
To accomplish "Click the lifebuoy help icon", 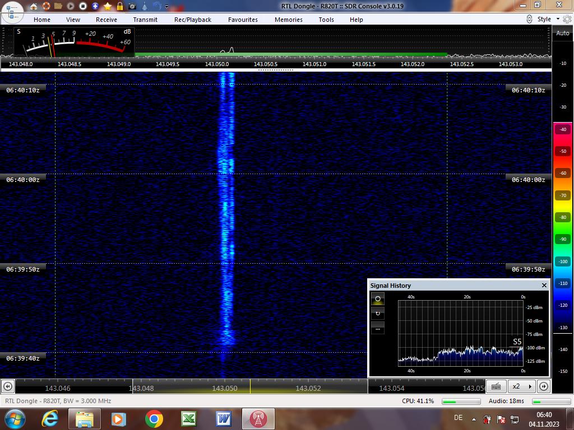I will (46, 6).
